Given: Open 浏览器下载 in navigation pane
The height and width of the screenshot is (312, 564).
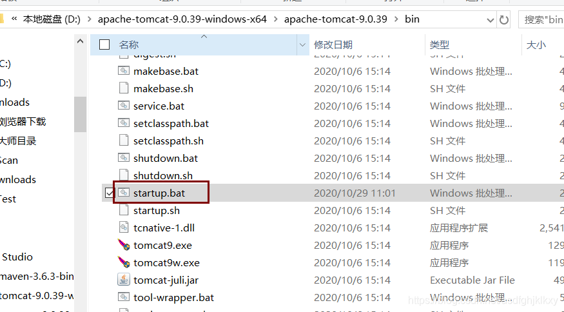Looking at the screenshot, I should pyautogui.click(x=23, y=122).
